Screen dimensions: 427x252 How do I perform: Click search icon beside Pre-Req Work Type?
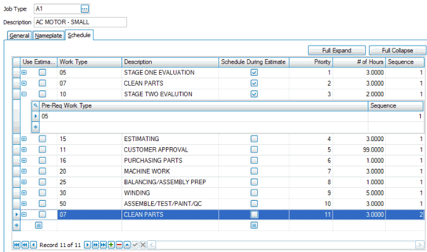[36, 106]
